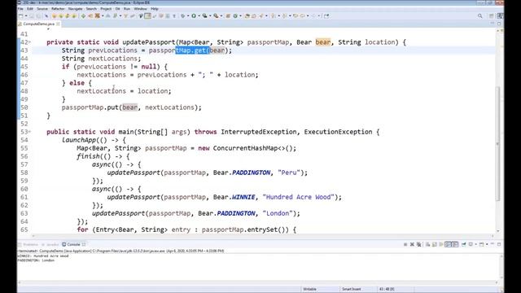Toggle Scroll Lock in Console toolbar
This screenshot has width=521, height=293.
(x=434, y=244)
